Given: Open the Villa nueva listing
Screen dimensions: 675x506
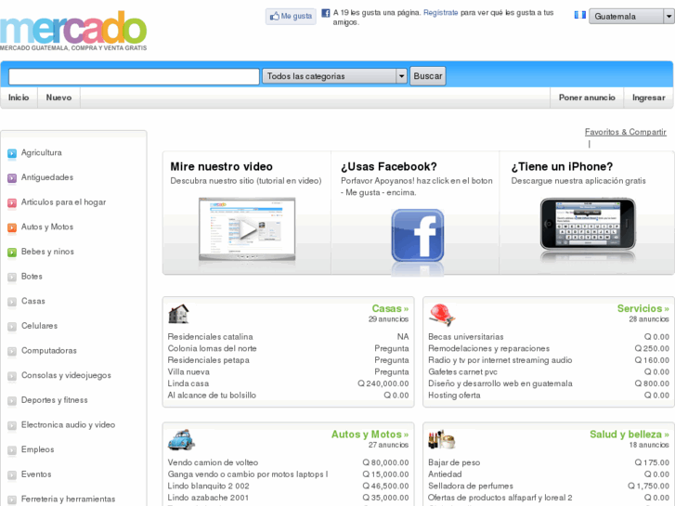Looking at the screenshot, I should (188, 371).
